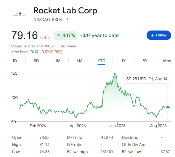
Task: Click the Jun 2026 axis label
Action: click(x=117, y=126)
